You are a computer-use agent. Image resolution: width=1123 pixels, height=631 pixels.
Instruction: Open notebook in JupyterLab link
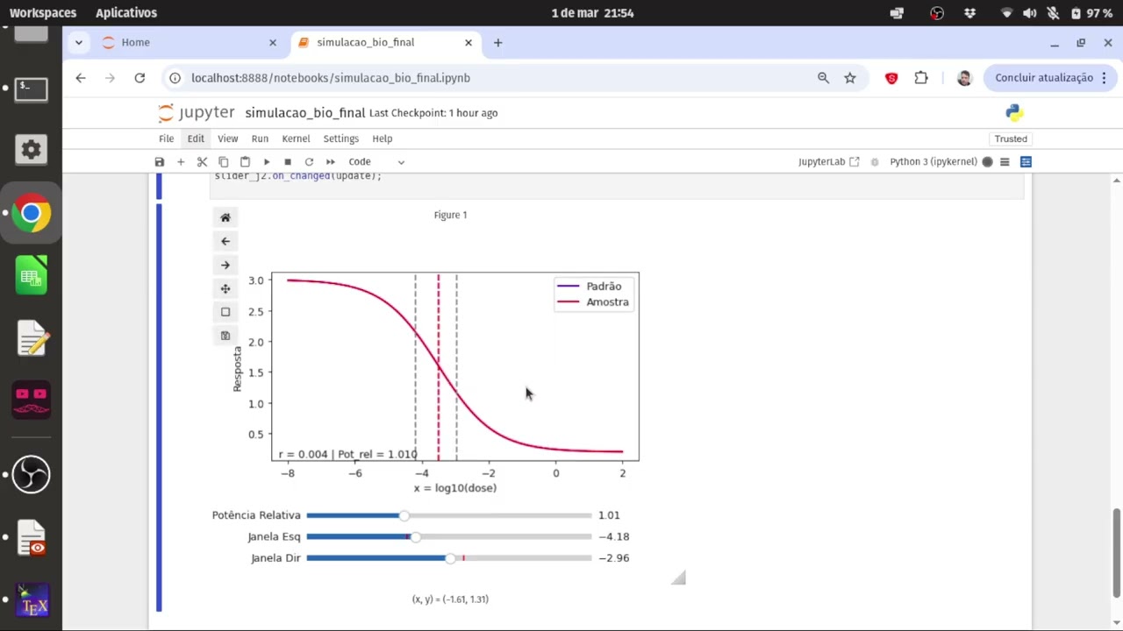tap(829, 161)
